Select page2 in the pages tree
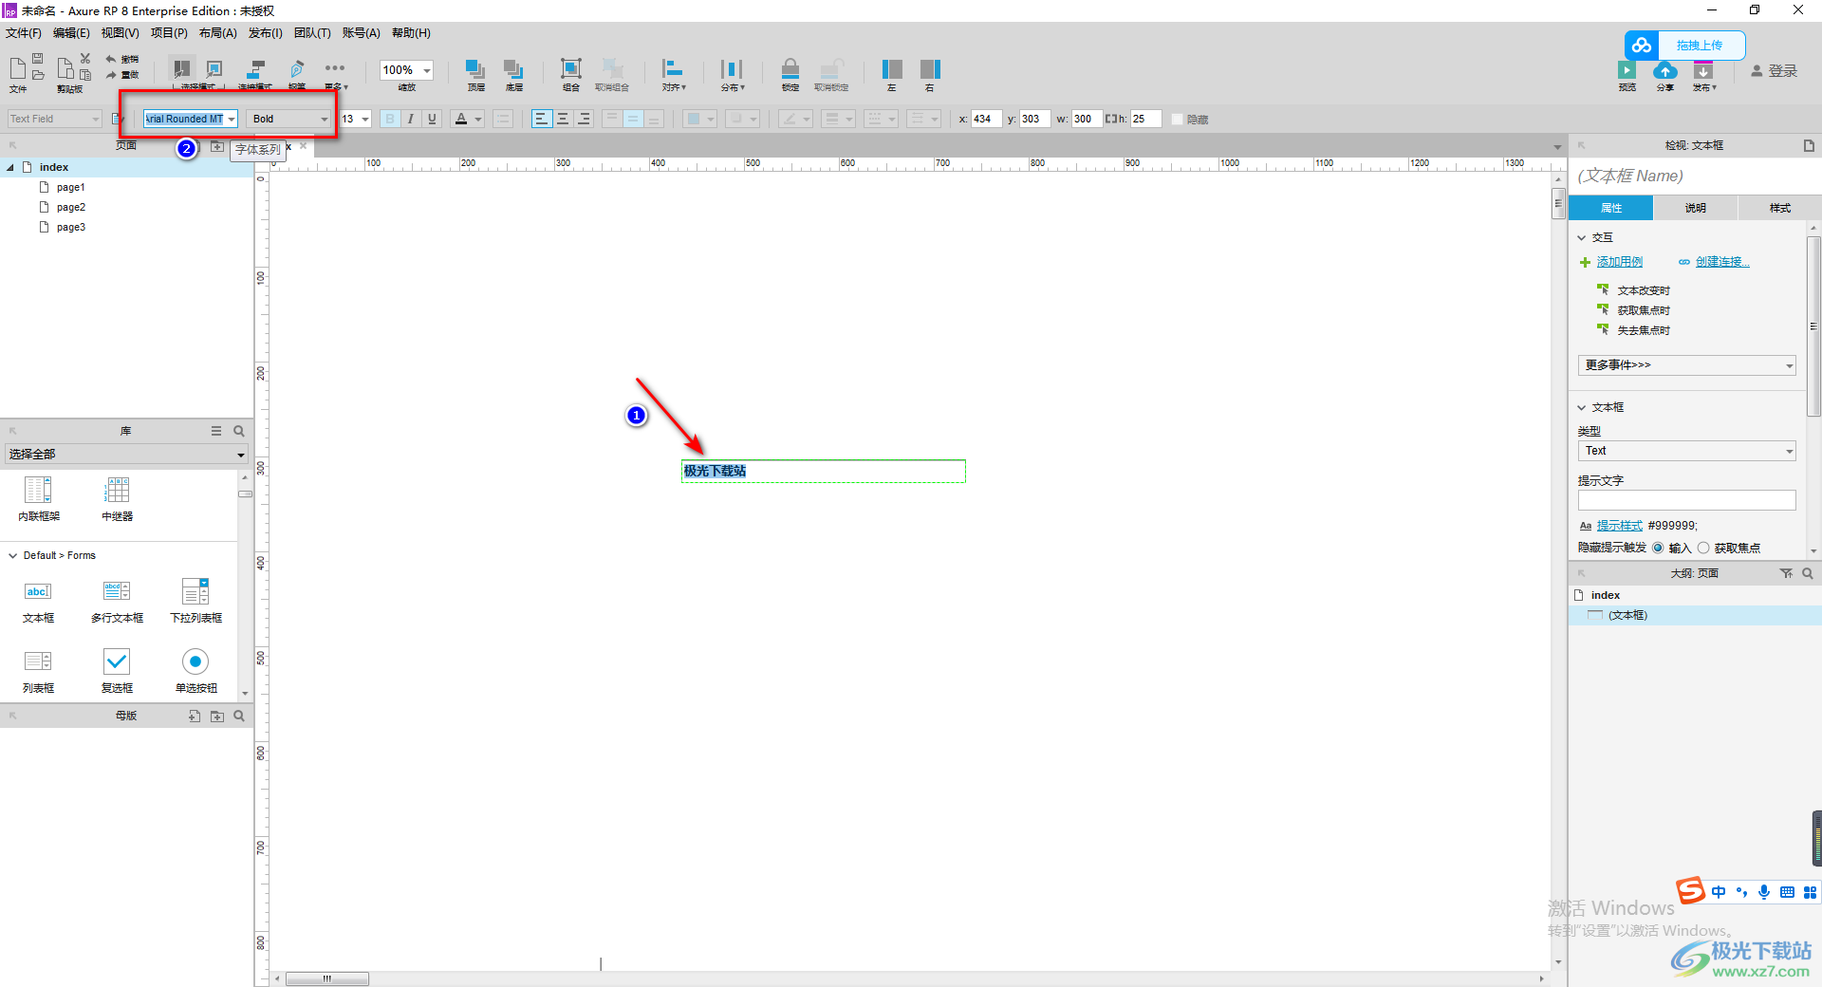The height and width of the screenshot is (987, 1822). (x=70, y=207)
